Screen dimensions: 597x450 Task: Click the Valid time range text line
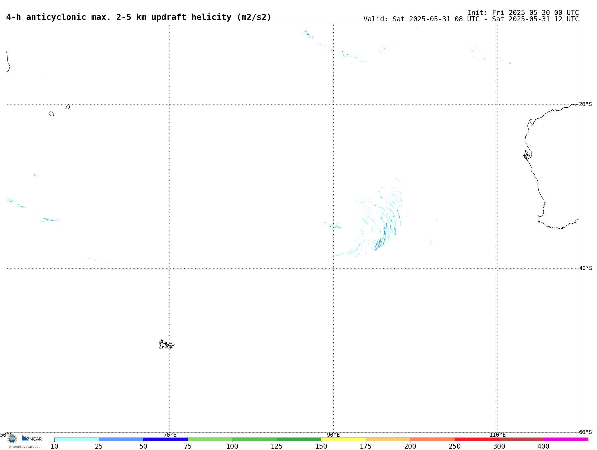click(x=471, y=19)
